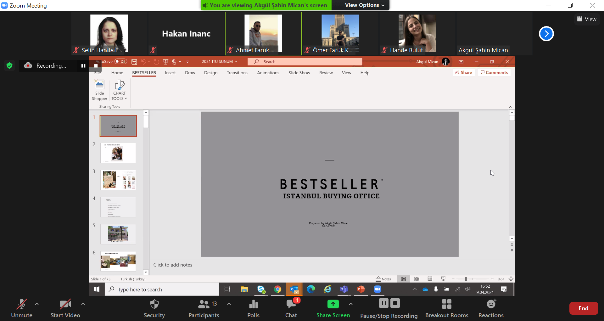Switch to Slide Sorter view

coord(417,279)
